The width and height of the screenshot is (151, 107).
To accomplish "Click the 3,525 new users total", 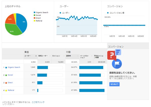I will pos(47,62).
